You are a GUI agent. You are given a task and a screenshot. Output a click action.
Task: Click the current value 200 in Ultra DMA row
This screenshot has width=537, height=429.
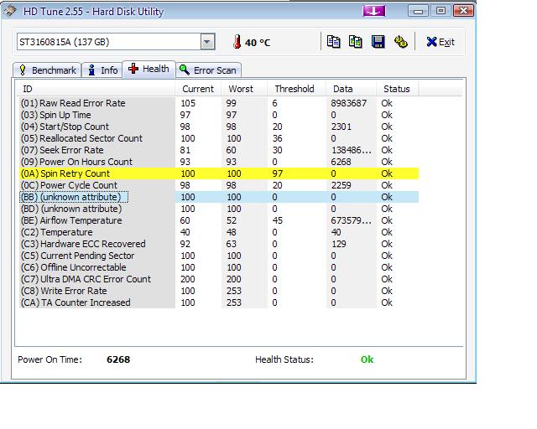188,279
